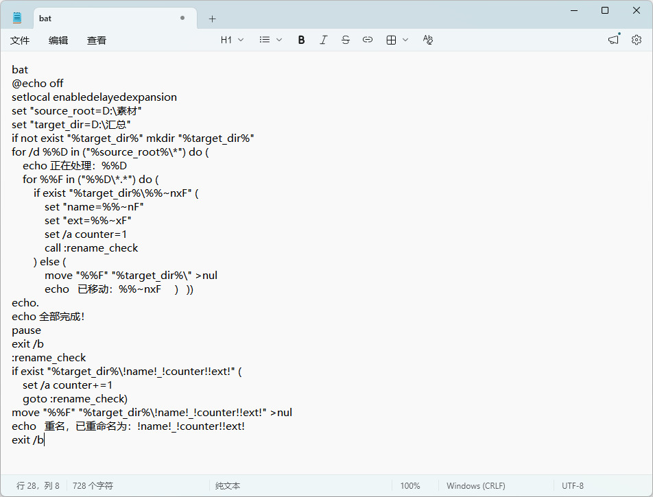Expand the list style chevron
653x497 pixels.
279,40
